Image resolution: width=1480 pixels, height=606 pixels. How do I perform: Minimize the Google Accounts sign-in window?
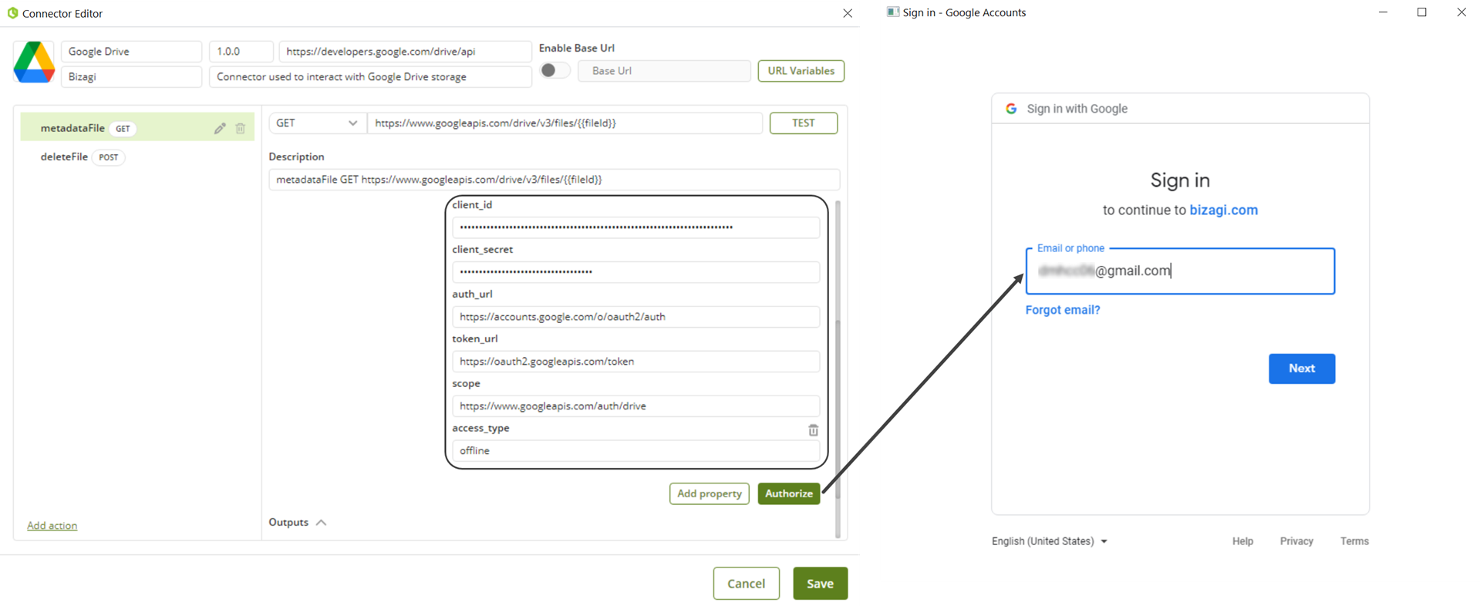pos(1383,12)
